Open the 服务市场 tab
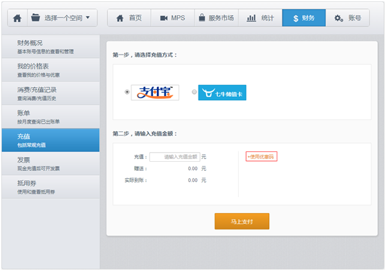Screen dimensions: 386x271 point(217,18)
